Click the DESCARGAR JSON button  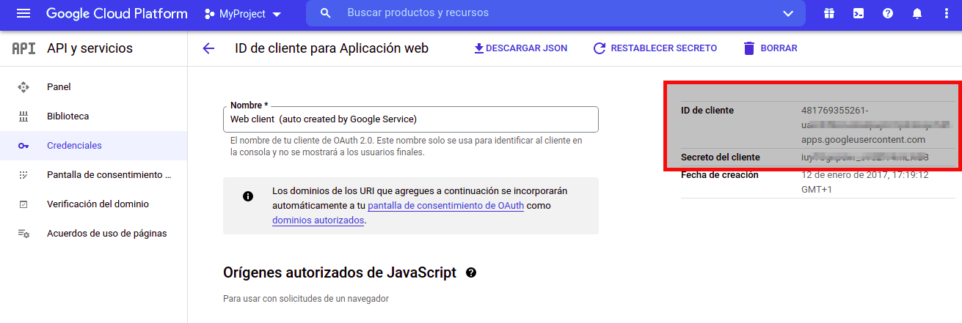520,48
